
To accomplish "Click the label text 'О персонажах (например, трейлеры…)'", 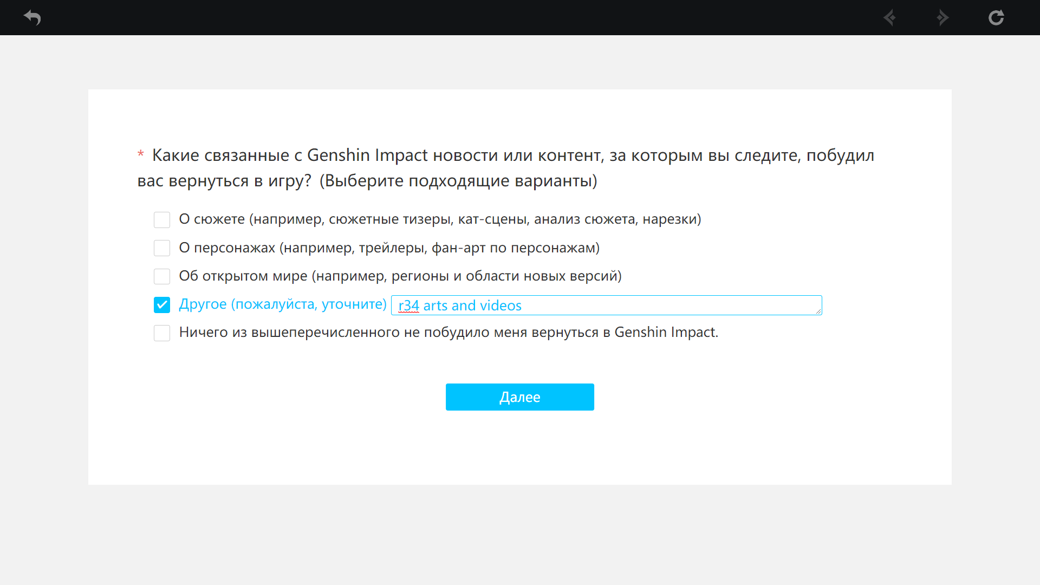I will coord(389,248).
